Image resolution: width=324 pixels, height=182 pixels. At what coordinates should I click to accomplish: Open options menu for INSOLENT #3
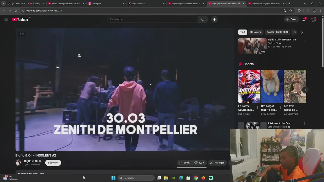[x=305, y=40]
